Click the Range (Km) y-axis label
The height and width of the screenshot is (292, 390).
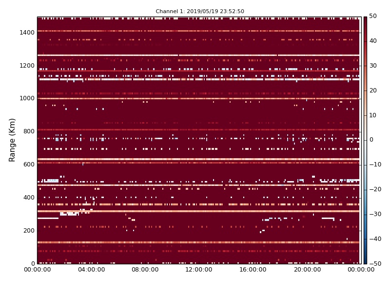[x=12, y=140]
